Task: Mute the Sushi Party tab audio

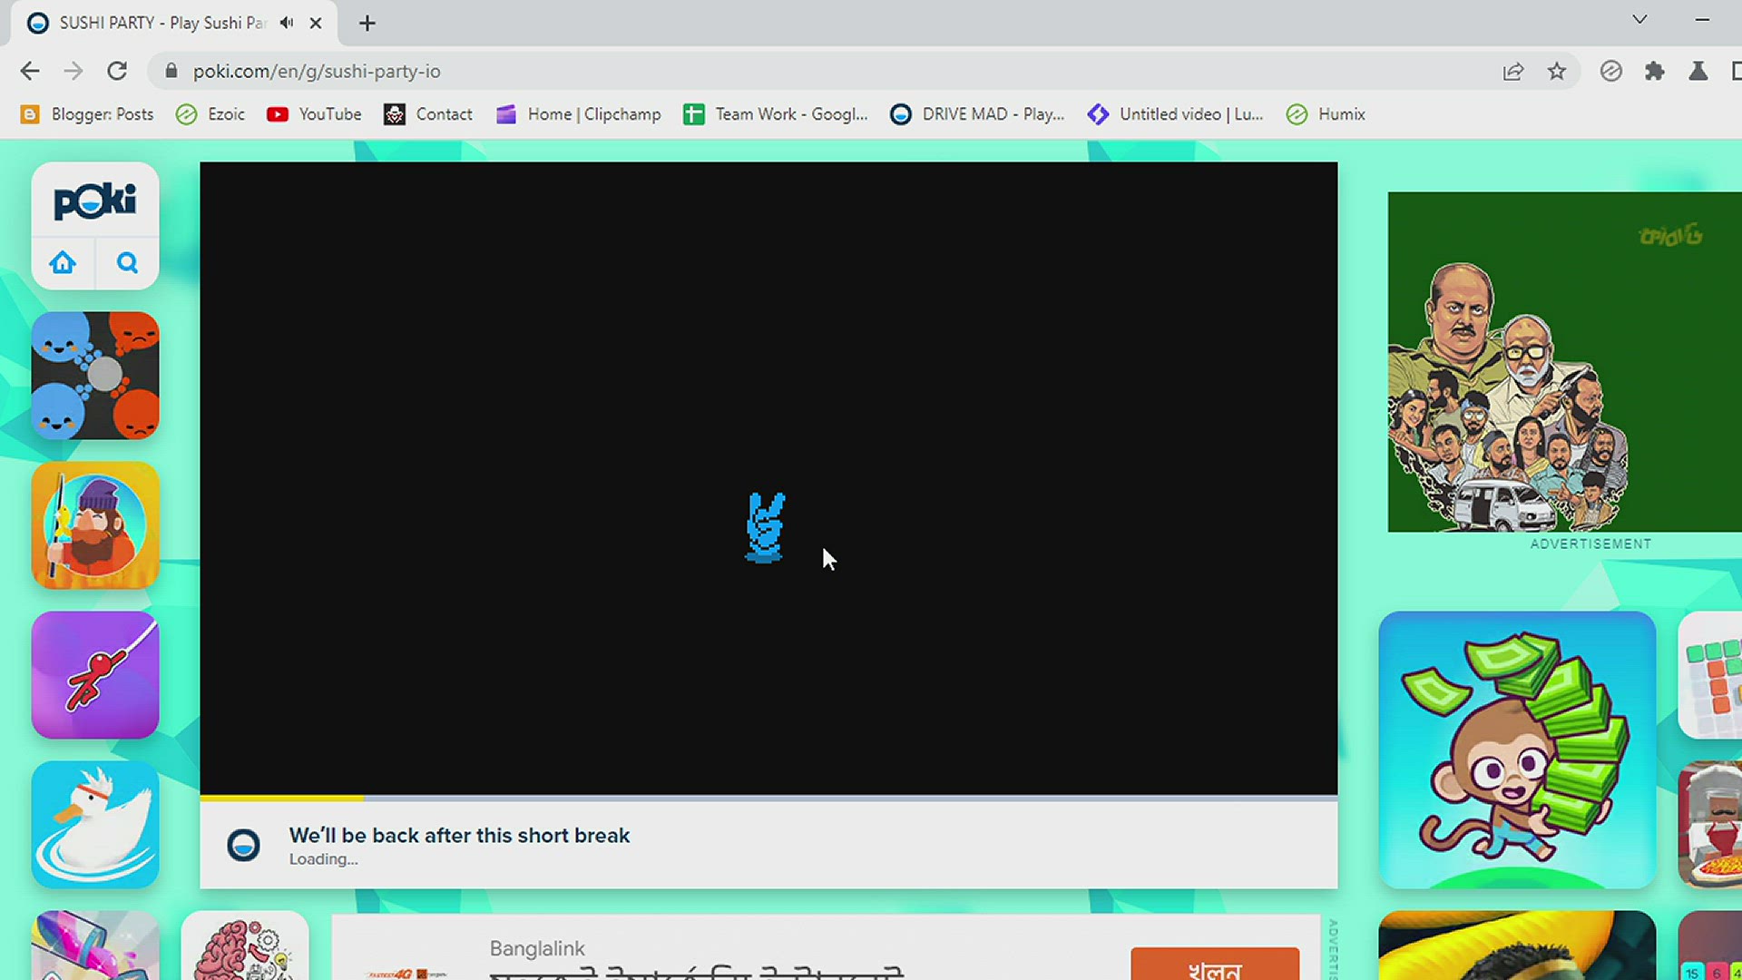Action: (287, 23)
